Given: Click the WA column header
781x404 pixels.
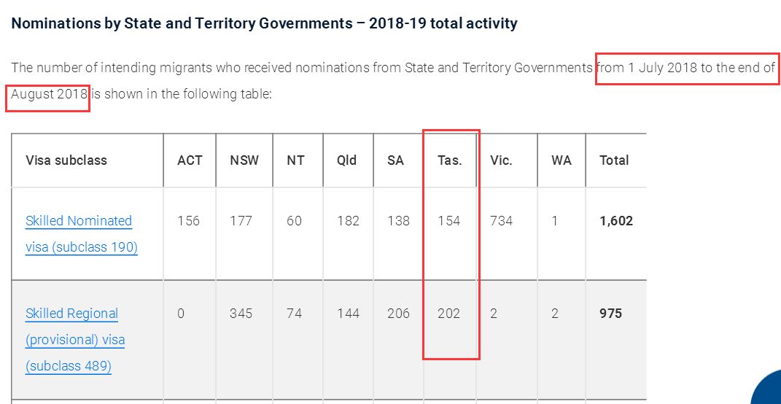Looking at the screenshot, I should tap(562, 160).
